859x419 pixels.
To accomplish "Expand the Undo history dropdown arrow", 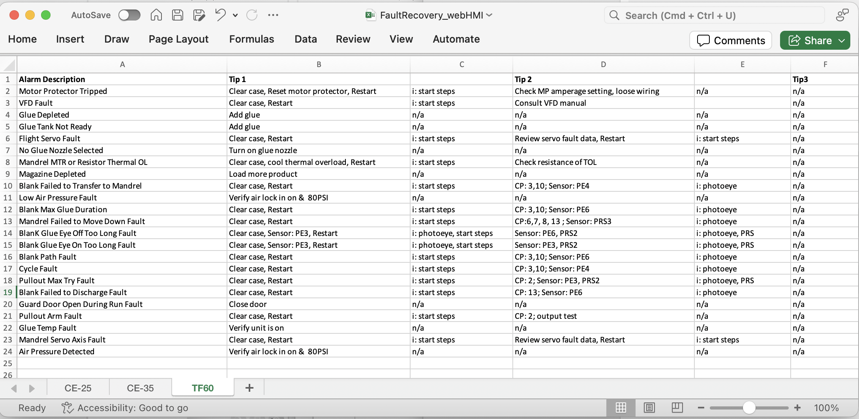I will coord(235,15).
